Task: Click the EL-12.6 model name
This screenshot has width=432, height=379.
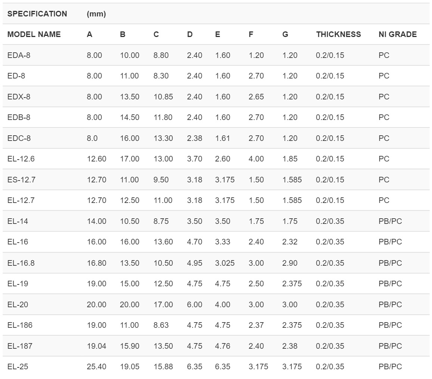Action: (x=21, y=159)
